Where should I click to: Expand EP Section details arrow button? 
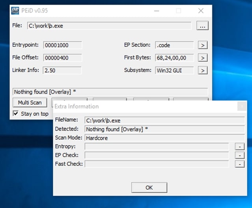(203, 45)
